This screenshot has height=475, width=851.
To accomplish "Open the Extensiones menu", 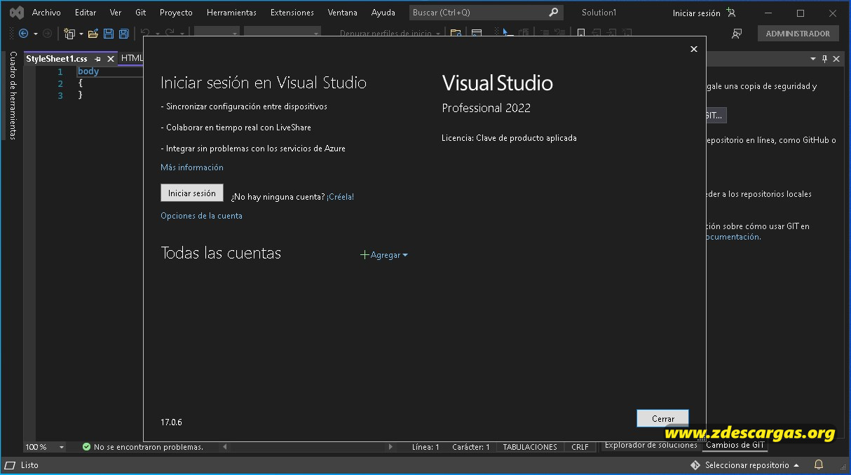I will point(292,13).
